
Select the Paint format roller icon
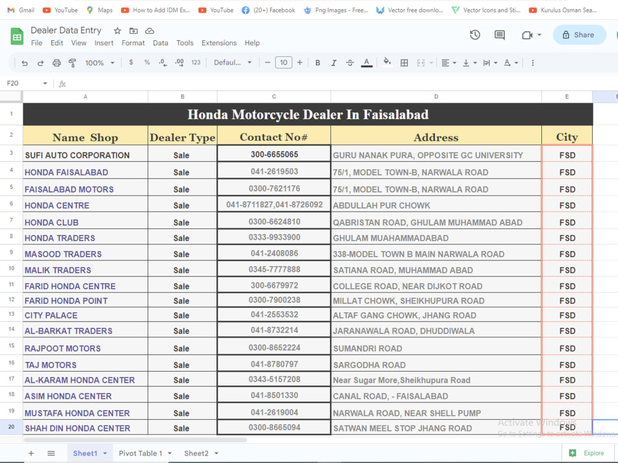click(x=72, y=63)
